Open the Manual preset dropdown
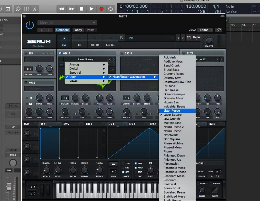Viewport: 260px width, 201px height. click(67, 23)
